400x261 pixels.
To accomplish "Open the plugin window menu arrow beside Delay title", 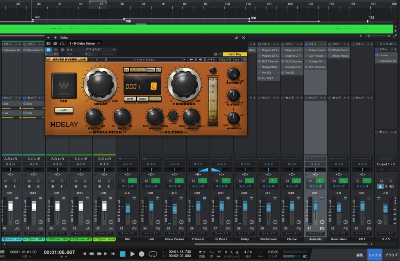I will [x=48, y=38].
